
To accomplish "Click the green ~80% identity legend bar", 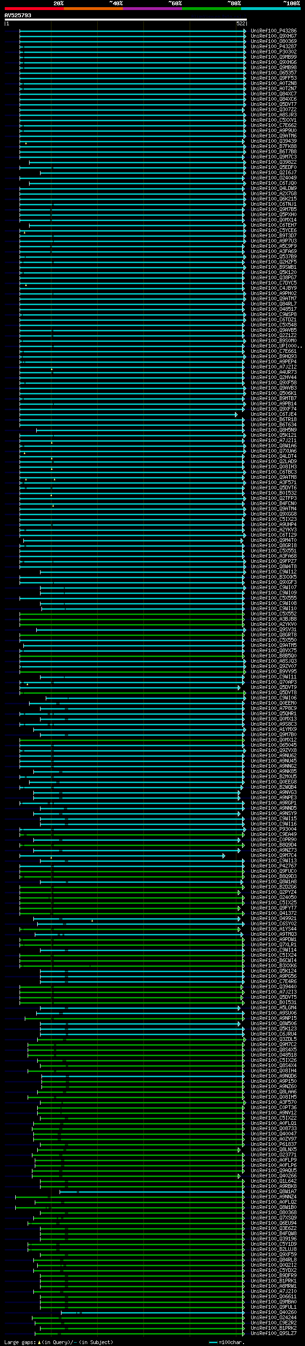I will [212, 9].
